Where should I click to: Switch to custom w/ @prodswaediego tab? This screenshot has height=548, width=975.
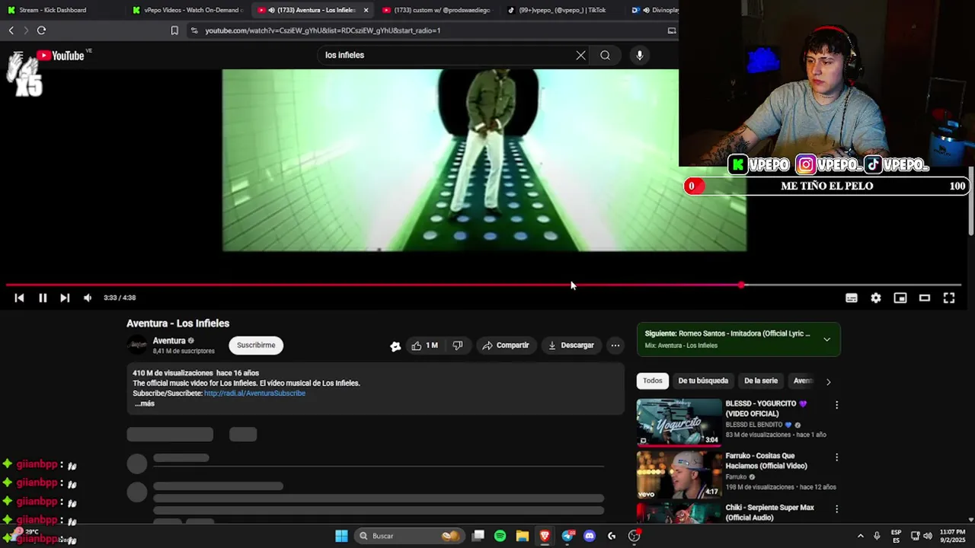(x=438, y=10)
